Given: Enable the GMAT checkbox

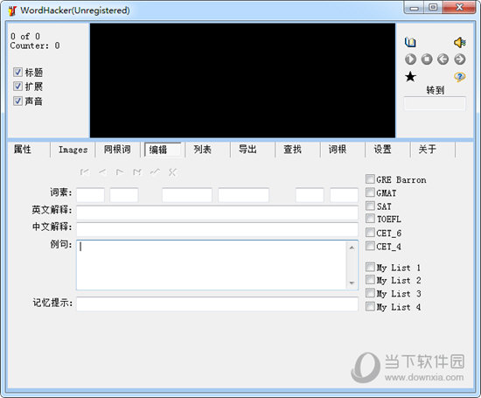Looking at the screenshot, I should (370, 192).
